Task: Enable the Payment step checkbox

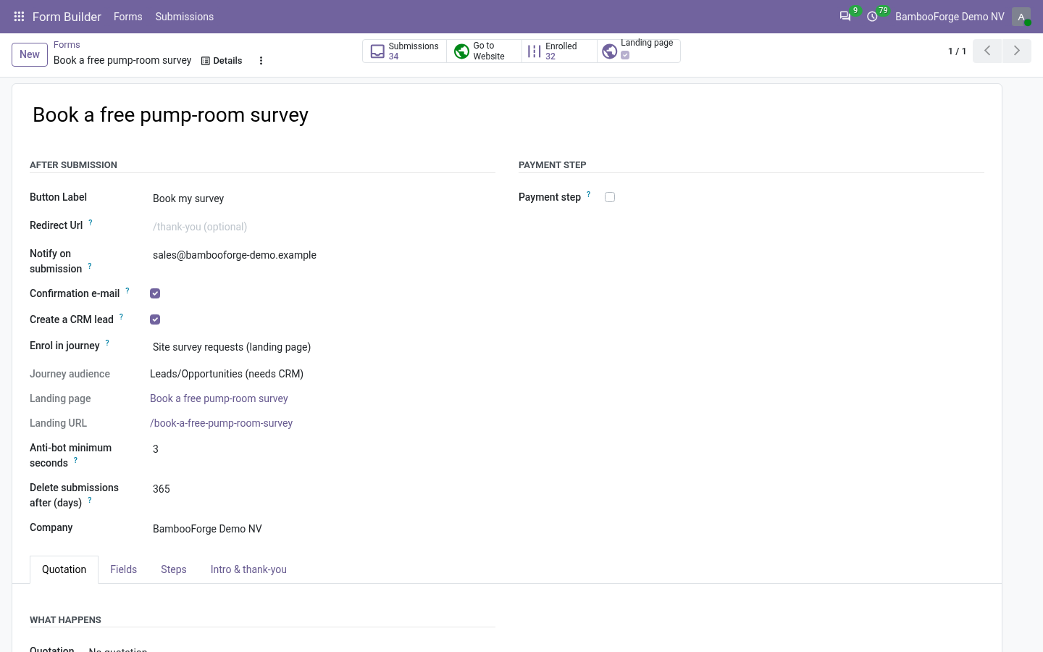Action: tap(610, 197)
